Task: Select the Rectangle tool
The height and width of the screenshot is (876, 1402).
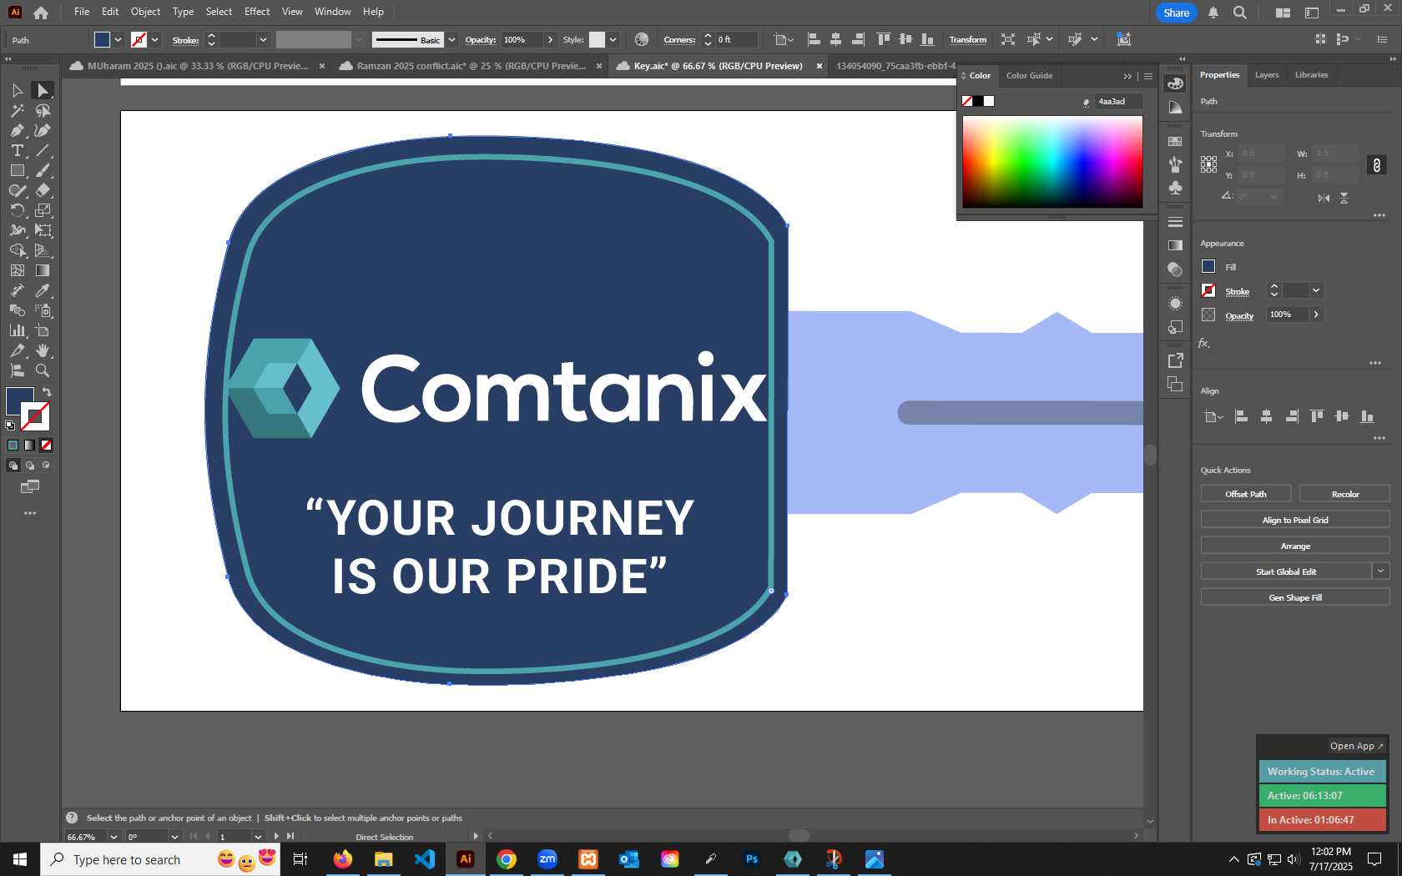Action: 17,170
